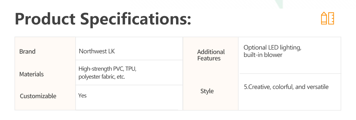Click the Northwest LK brand value
This screenshot has width=356, height=120.
click(97, 51)
